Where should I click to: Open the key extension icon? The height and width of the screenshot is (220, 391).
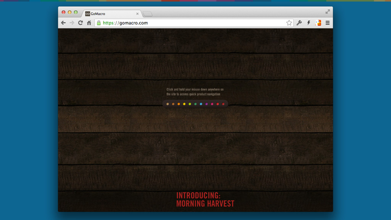(x=299, y=23)
